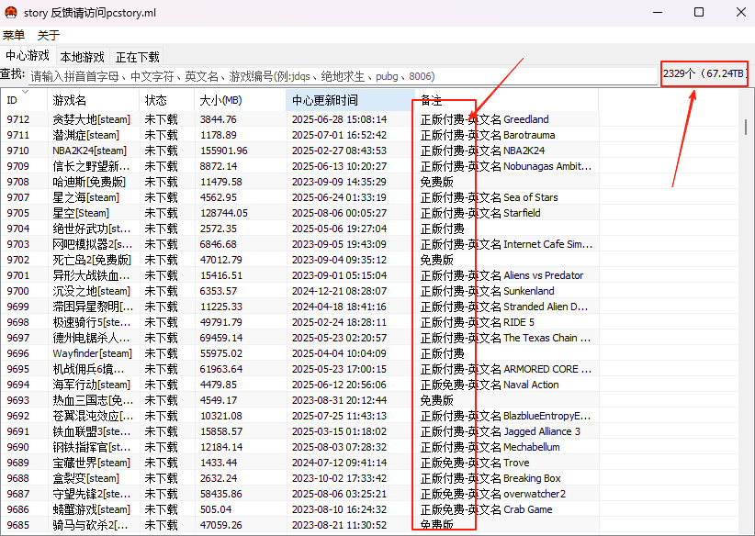Maximize the story window
755x536 pixels.
(x=699, y=12)
